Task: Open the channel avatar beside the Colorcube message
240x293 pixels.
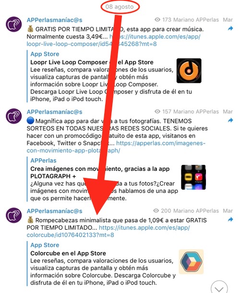Action: click(13, 215)
